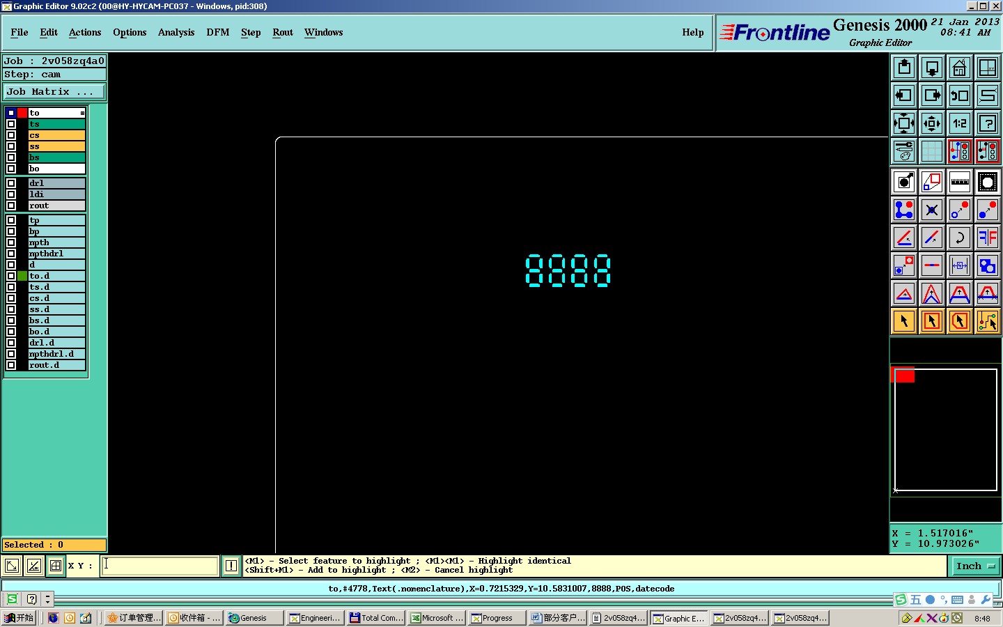Click the question mark query icon
Image resolution: width=1003 pixels, height=627 pixels.
coord(988,123)
